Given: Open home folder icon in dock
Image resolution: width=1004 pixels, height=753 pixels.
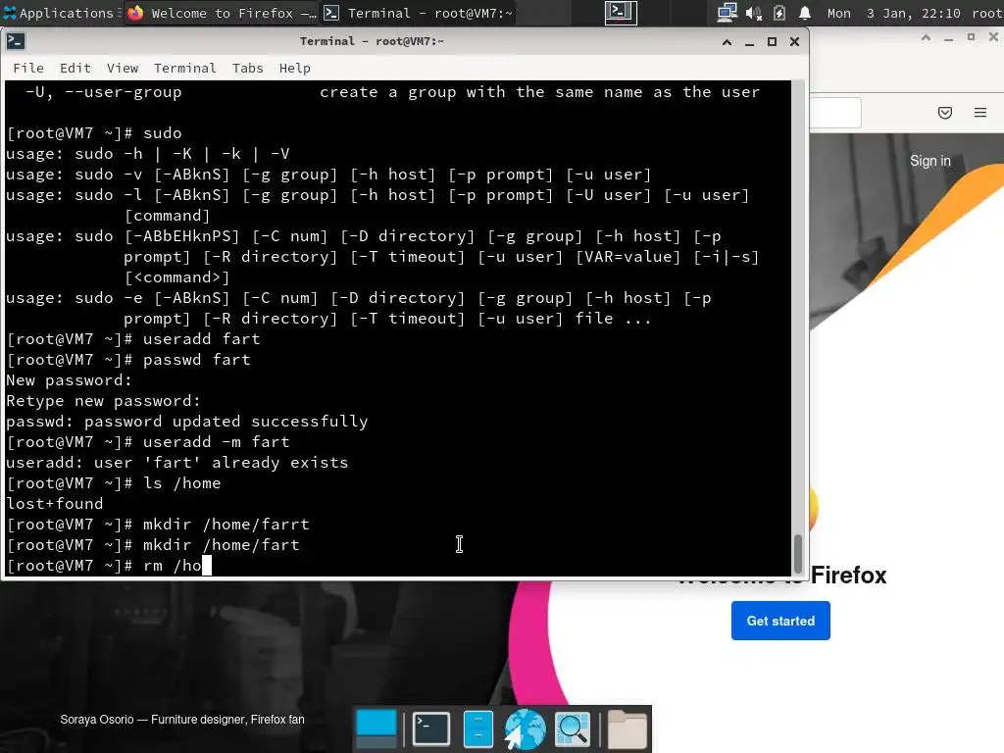Looking at the screenshot, I should 627,728.
